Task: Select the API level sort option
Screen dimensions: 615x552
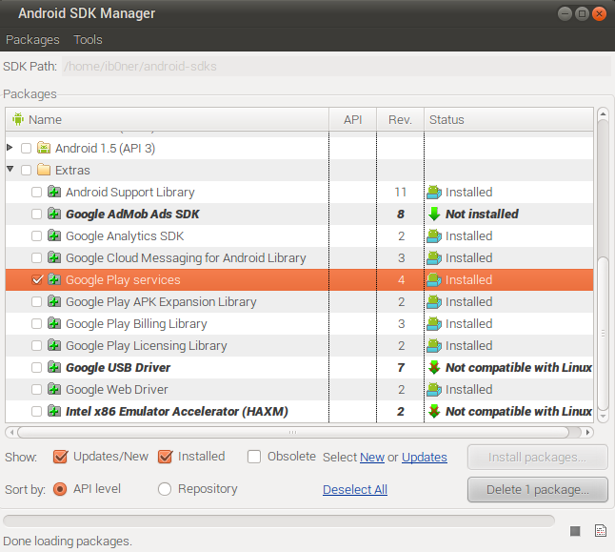Action: [60, 489]
